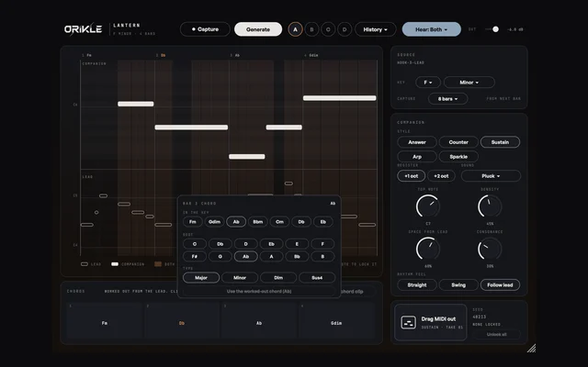Click the Top Note knob
The height and width of the screenshot is (367, 588).
(x=428, y=206)
